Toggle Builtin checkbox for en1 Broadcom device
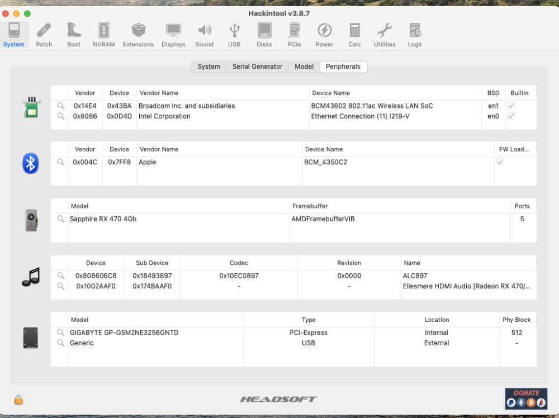Viewport: 559px width, 418px height. click(511, 106)
